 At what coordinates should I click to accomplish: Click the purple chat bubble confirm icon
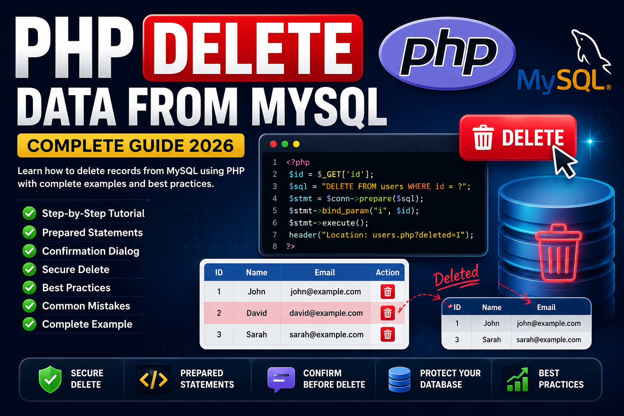pos(281,379)
